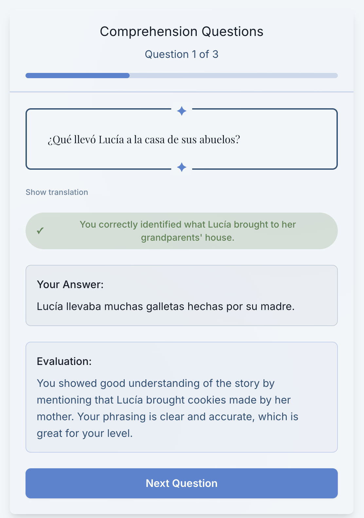This screenshot has height=518, width=364.
Task: Click your answer about galletas
Action: (x=166, y=306)
